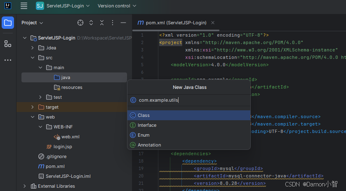Click the .gitignore file icon

41,156
